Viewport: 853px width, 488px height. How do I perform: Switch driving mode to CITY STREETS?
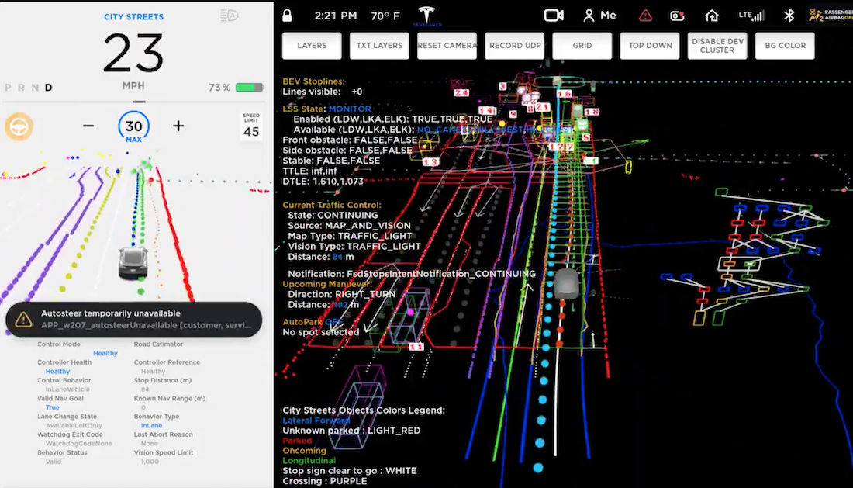[133, 16]
